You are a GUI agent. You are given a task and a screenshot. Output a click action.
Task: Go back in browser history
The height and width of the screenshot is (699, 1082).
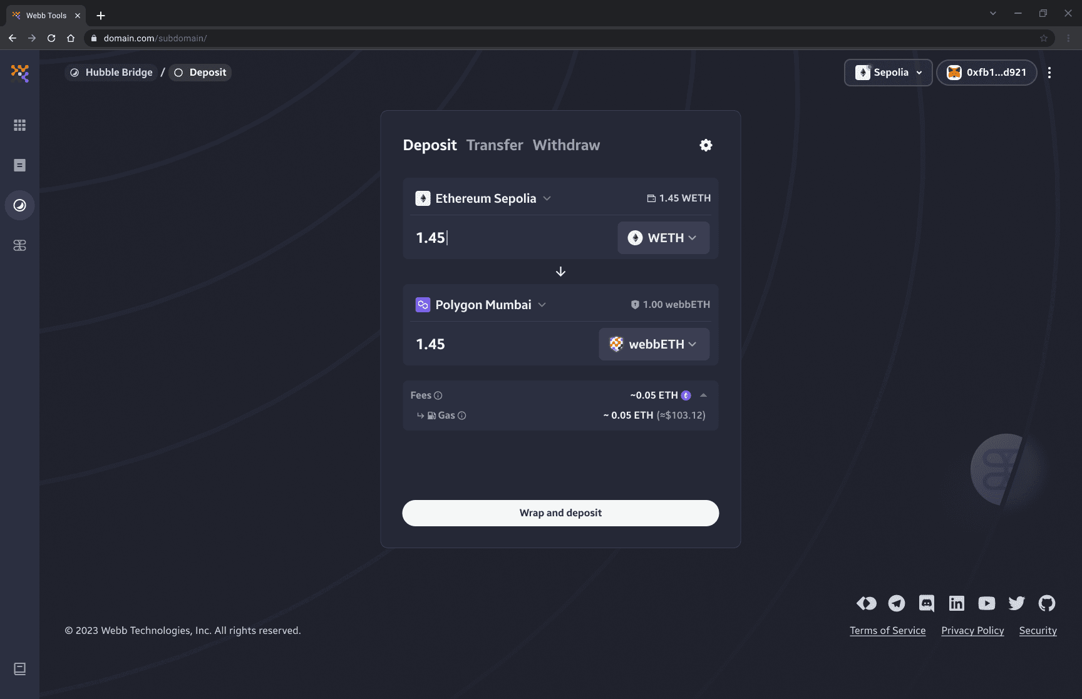click(13, 38)
